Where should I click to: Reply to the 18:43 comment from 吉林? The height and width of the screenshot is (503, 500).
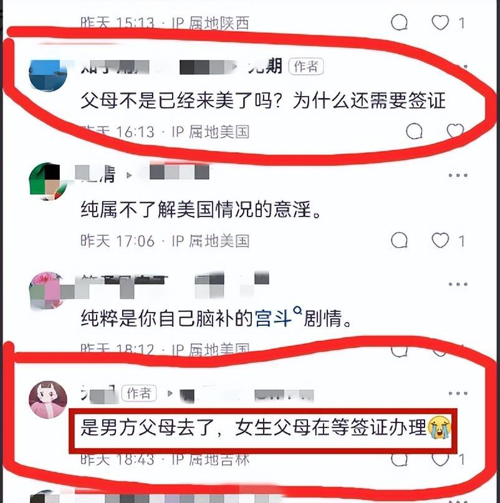(x=400, y=459)
